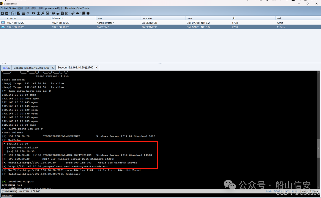The image size is (321, 198).
Task: Switch to the pivot graph view icon
Action: pos(19,13)
